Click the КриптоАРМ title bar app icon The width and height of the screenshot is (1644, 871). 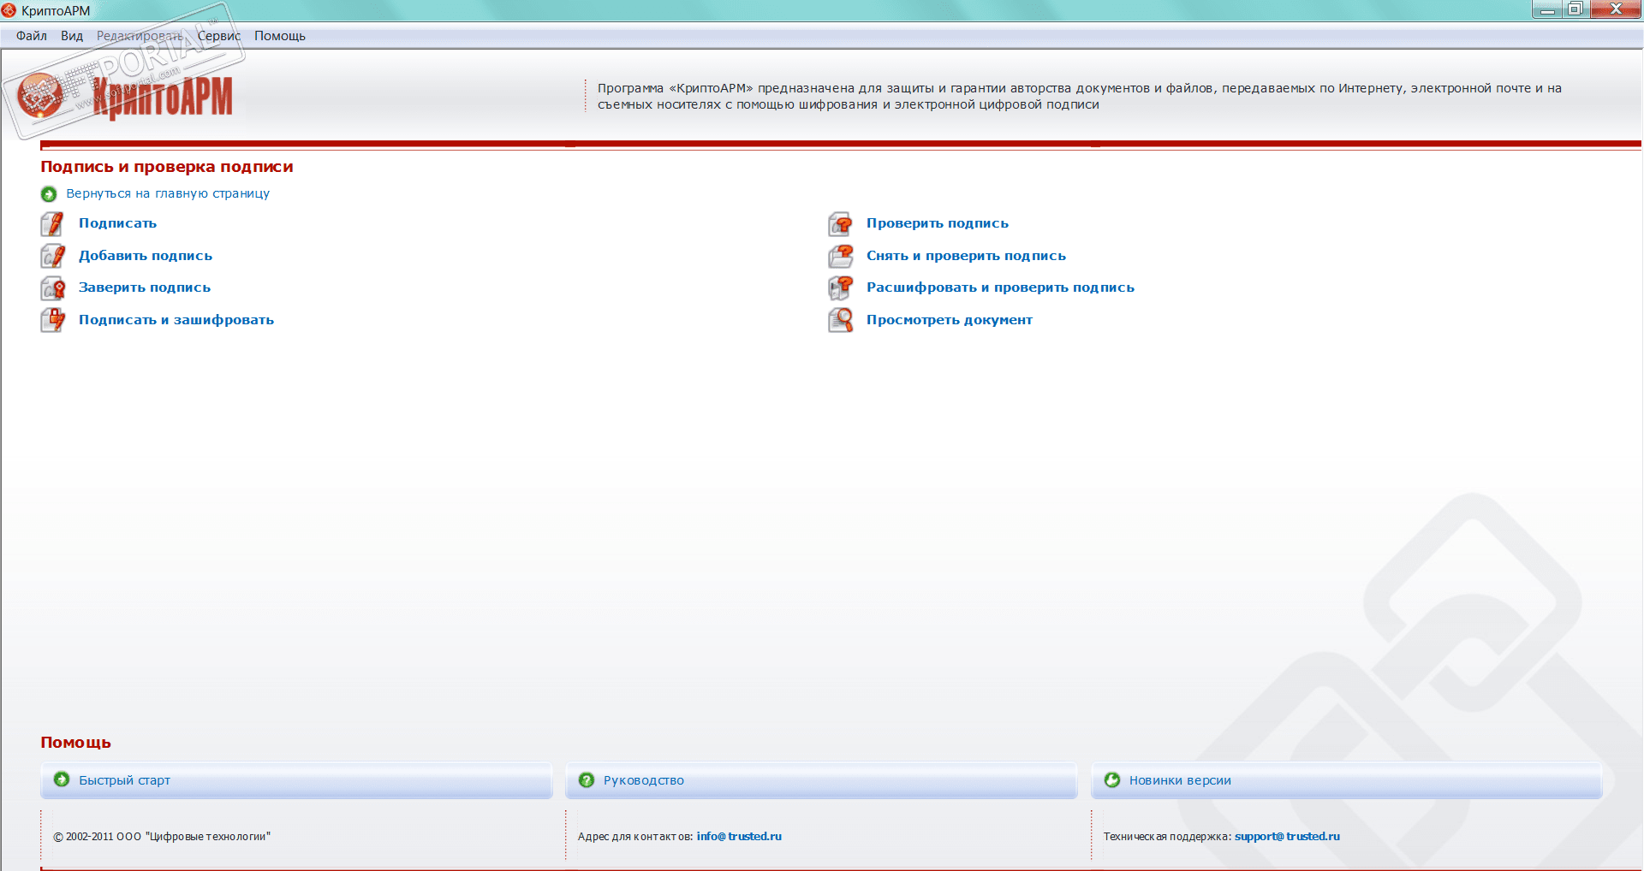click(x=9, y=10)
